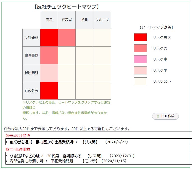Click the PDF作成 button

165,116
